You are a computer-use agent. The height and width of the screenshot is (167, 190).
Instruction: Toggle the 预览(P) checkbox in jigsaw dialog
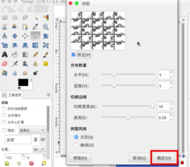pyautogui.click(x=73, y=55)
